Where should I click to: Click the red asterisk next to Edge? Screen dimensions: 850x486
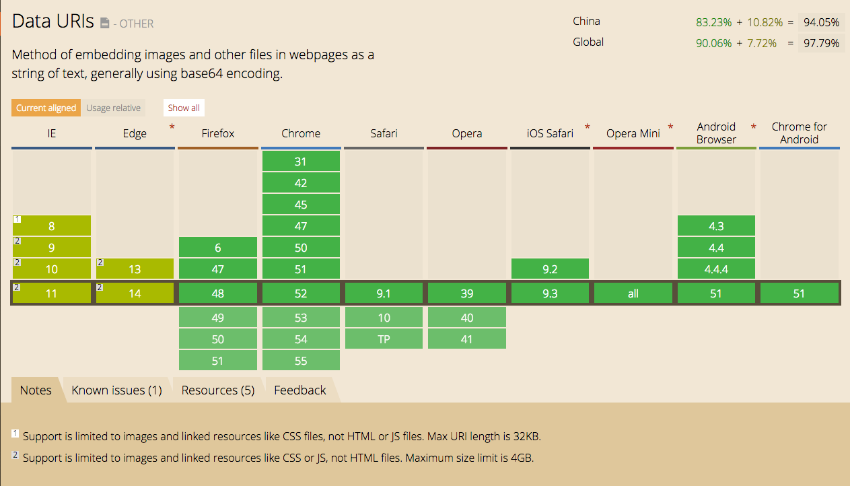pos(172,127)
